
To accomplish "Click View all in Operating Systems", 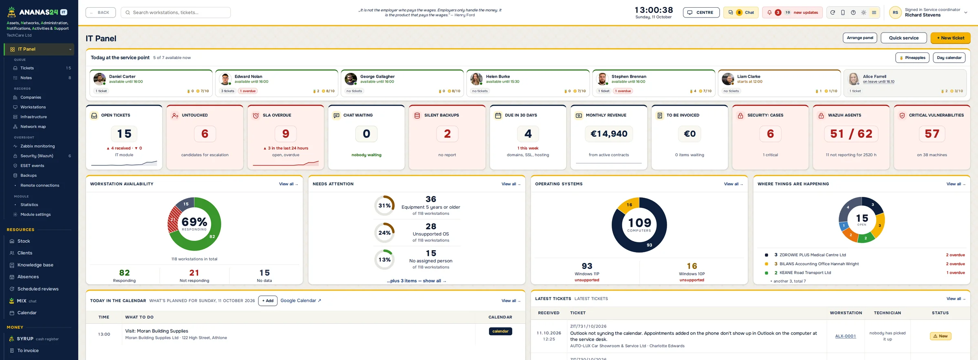I will [x=733, y=184].
